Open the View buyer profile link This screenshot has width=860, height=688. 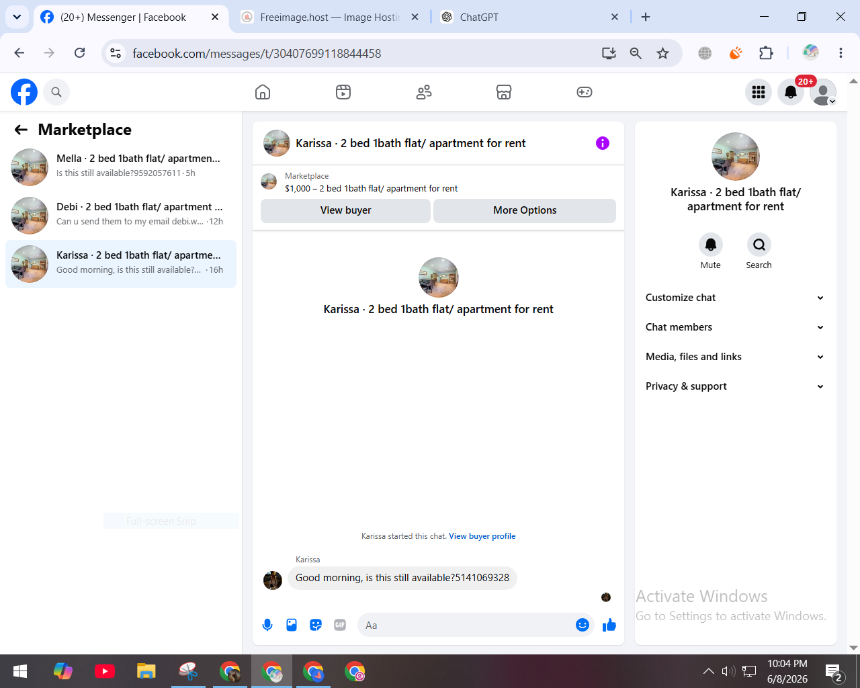point(482,536)
